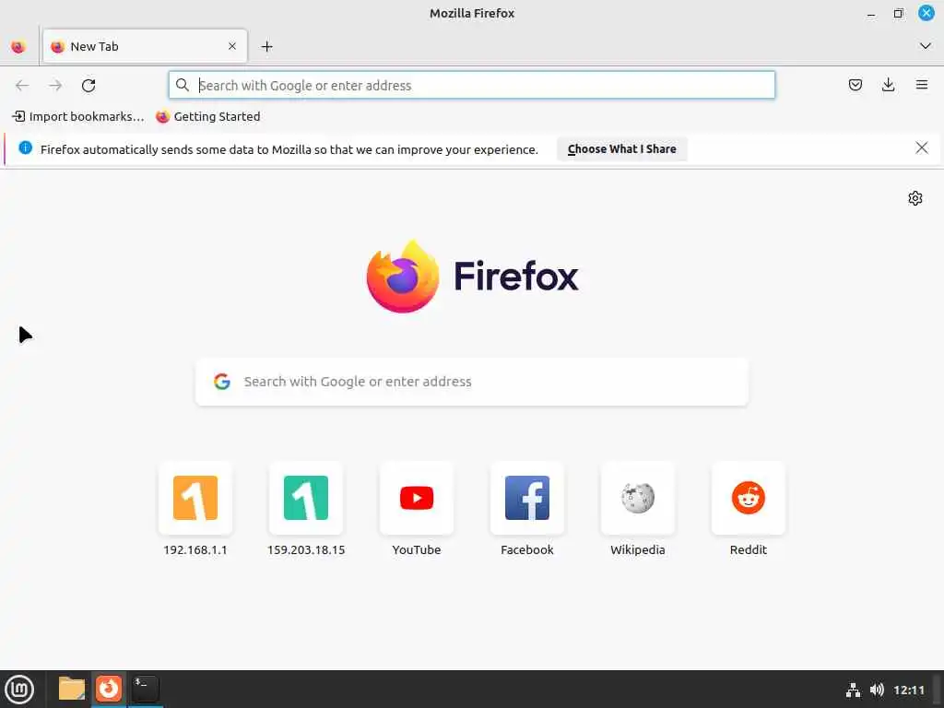Click Choose What I Share button
The width and height of the screenshot is (944, 708).
click(622, 148)
